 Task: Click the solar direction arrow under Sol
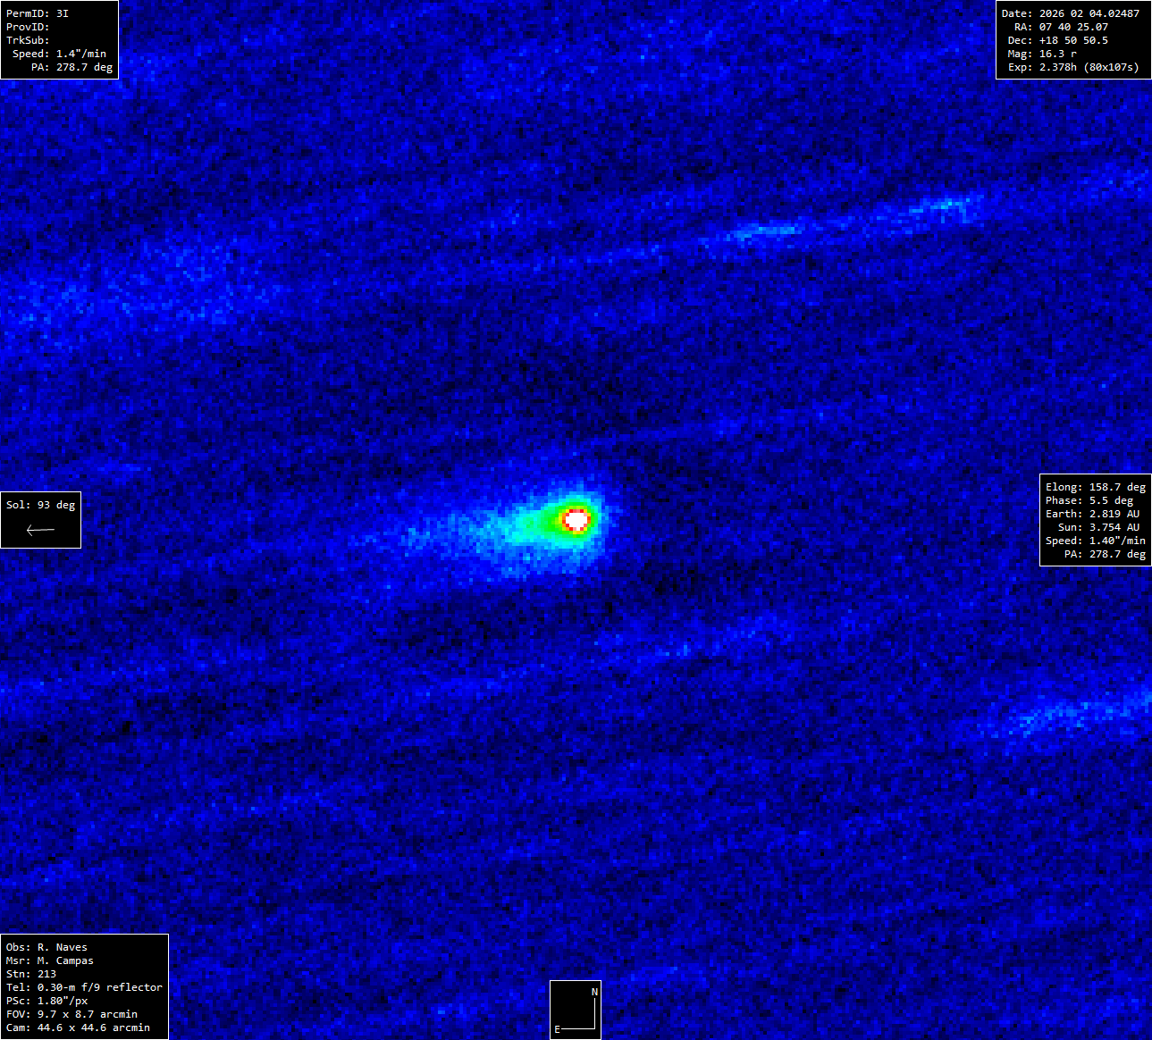click(x=40, y=530)
